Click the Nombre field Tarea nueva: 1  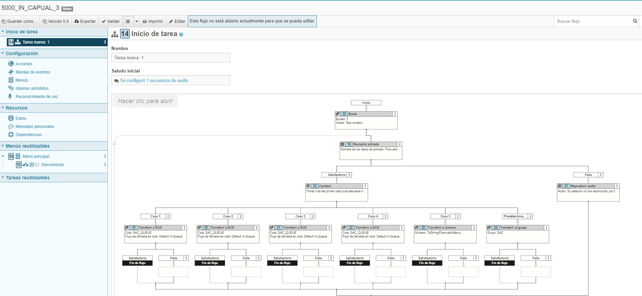pos(171,58)
